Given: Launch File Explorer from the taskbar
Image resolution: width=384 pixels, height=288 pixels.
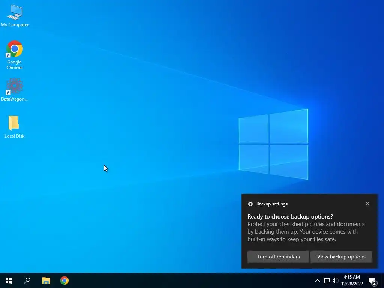Looking at the screenshot, I should click(x=46, y=280).
